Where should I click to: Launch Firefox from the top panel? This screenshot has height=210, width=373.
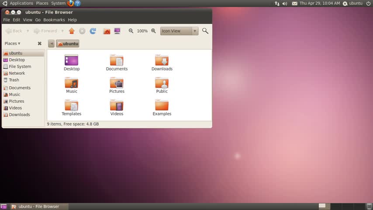point(70,3)
